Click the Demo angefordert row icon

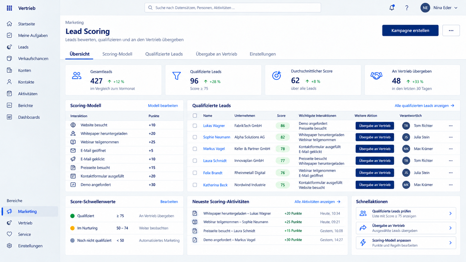click(x=73, y=185)
